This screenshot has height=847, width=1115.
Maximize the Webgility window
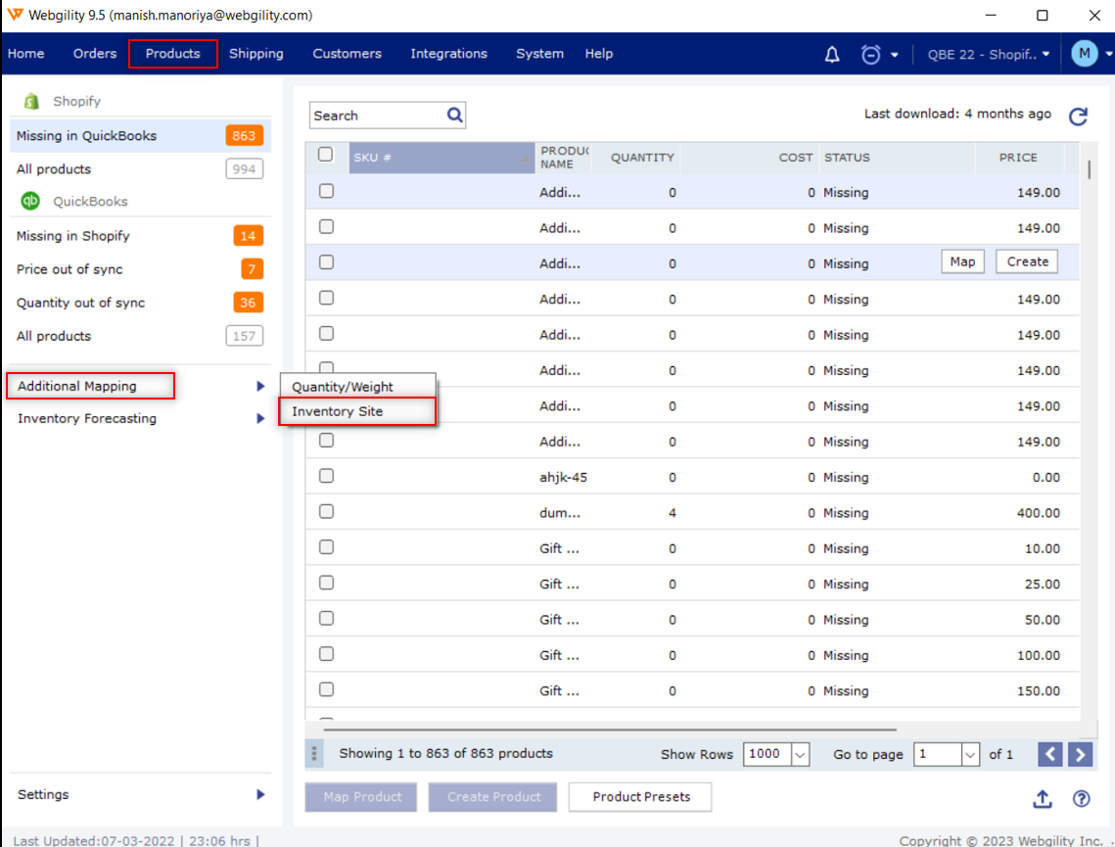pyautogui.click(x=1042, y=15)
